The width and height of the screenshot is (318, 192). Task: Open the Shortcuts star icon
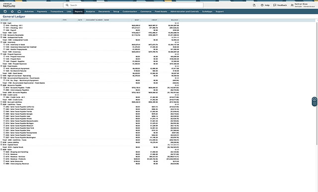click(x=12, y=11)
